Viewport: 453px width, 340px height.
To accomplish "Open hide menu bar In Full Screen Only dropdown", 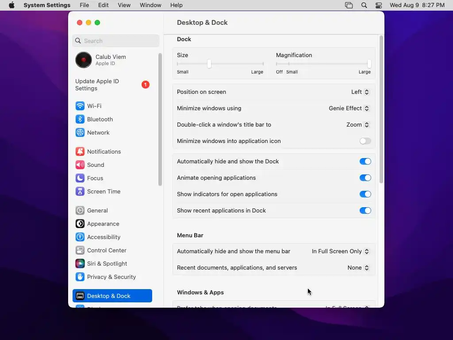I will [340, 251].
